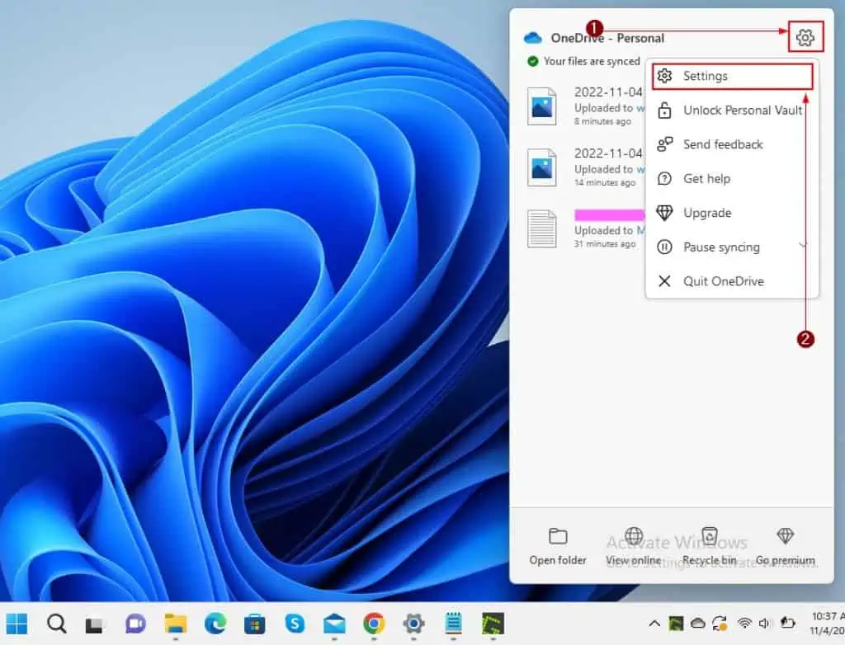Click the taskbar Search magnifier icon

coord(56,624)
